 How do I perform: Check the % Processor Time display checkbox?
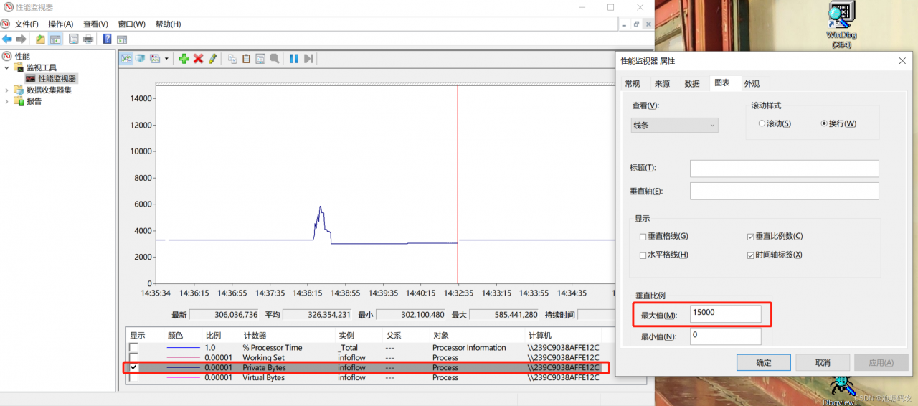(133, 348)
